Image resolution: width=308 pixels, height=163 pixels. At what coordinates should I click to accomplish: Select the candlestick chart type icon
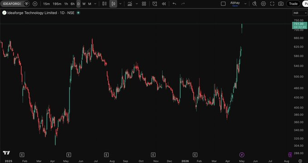(x=113, y=4)
